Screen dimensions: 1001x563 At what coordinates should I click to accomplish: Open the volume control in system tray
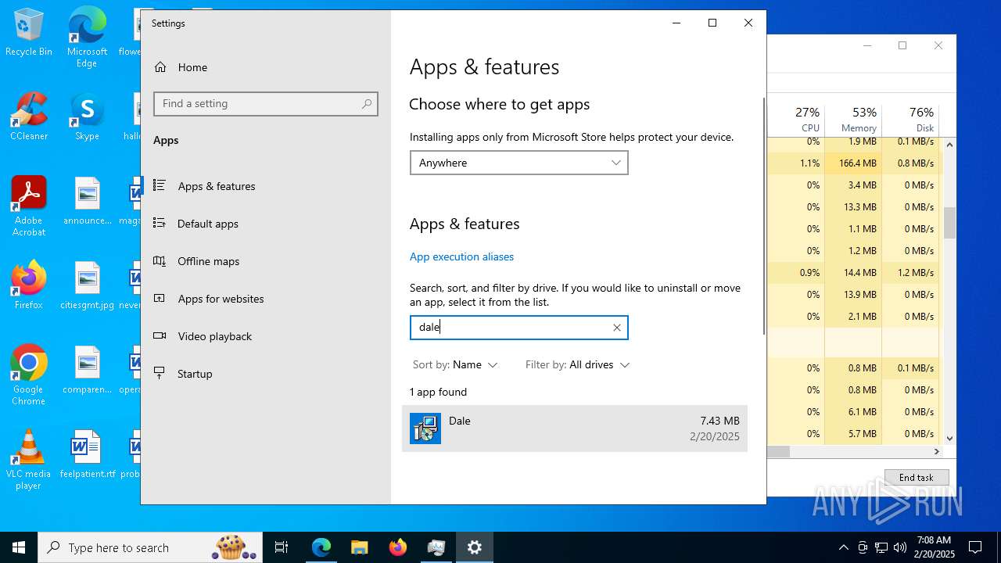[x=900, y=547]
